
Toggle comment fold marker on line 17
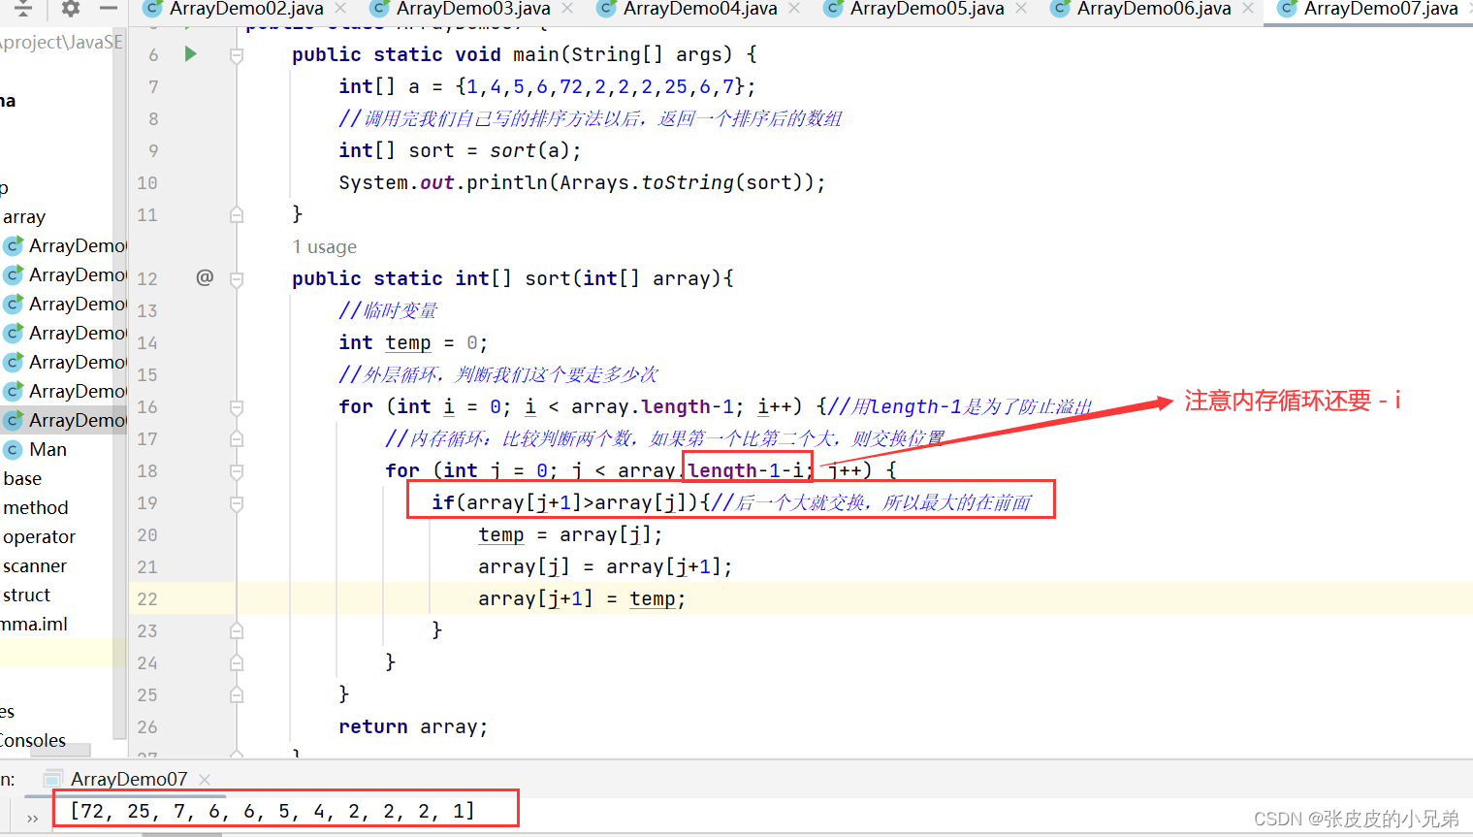(236, 439)
